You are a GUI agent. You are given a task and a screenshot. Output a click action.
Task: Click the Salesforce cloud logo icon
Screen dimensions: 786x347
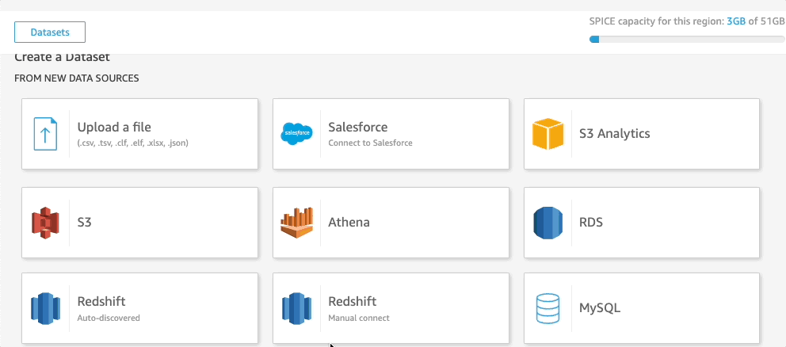[x=297, y=134]
